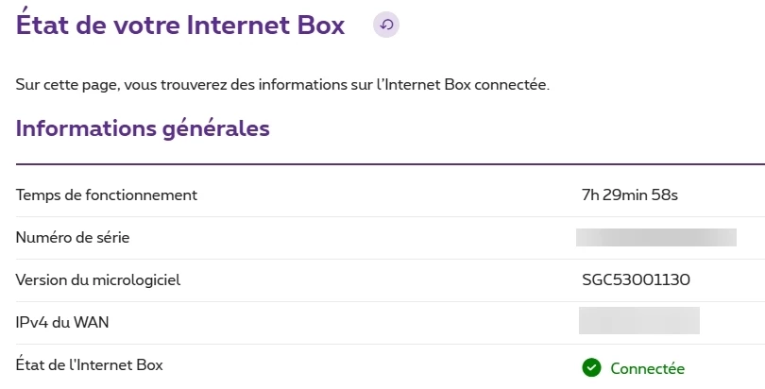
Task: Click the "Informations générales" section heading
Action: pos(143,129)
